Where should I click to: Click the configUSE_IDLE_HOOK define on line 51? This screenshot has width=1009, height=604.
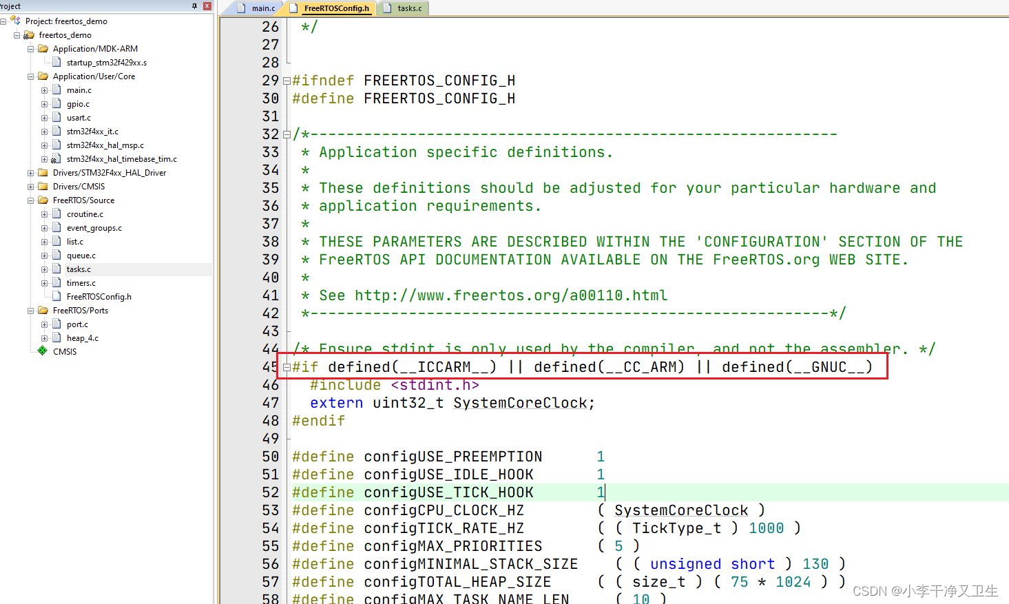(448, 475)
